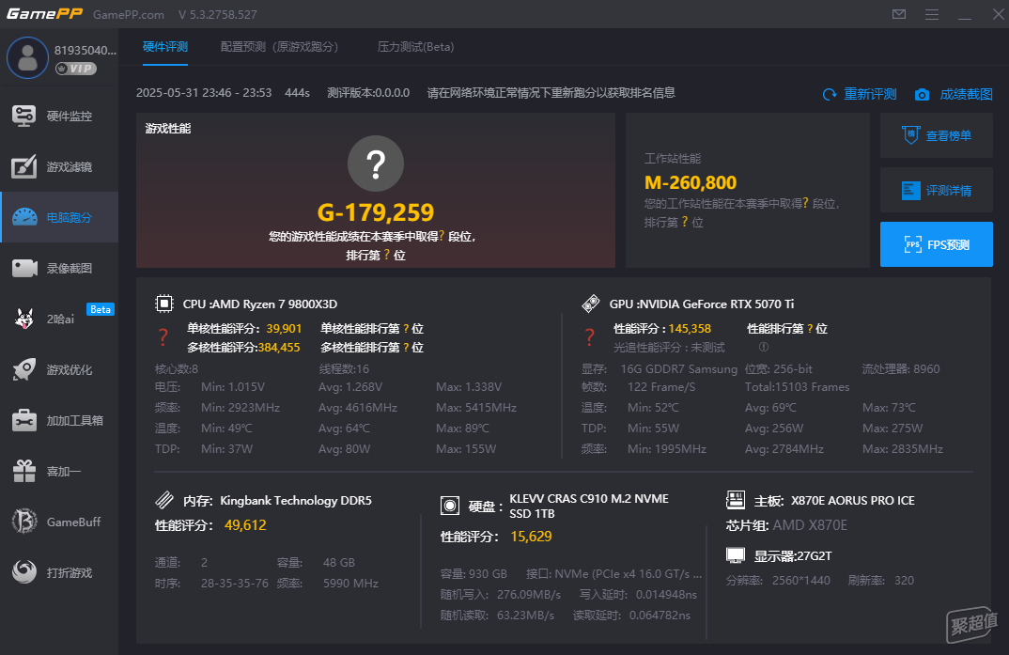Click the 重新评测 link text
The width and height of the screenshot is (1009, 655).
point(870,95)
